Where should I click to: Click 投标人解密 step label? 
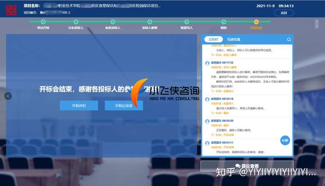150,28
